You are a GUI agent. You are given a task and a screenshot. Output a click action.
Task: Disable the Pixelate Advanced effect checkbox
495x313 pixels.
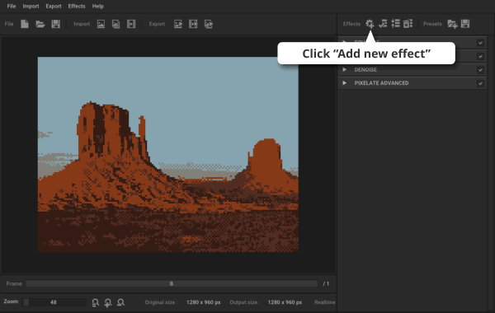pos(480,83)
